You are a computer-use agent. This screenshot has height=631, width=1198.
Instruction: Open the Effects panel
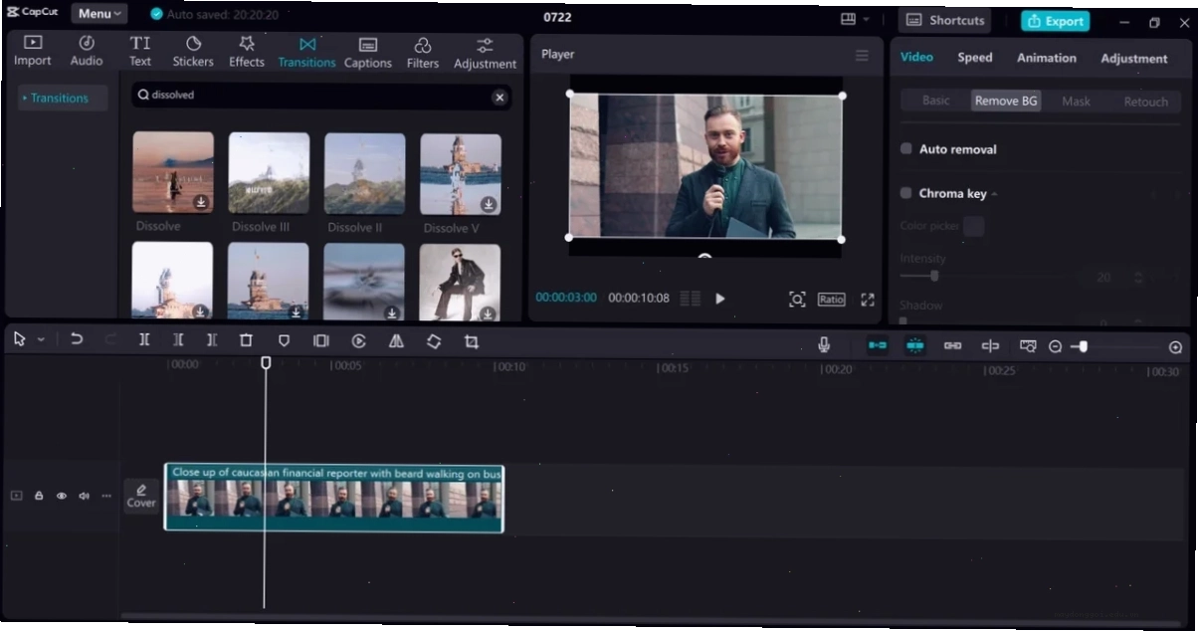pos(247,51)
